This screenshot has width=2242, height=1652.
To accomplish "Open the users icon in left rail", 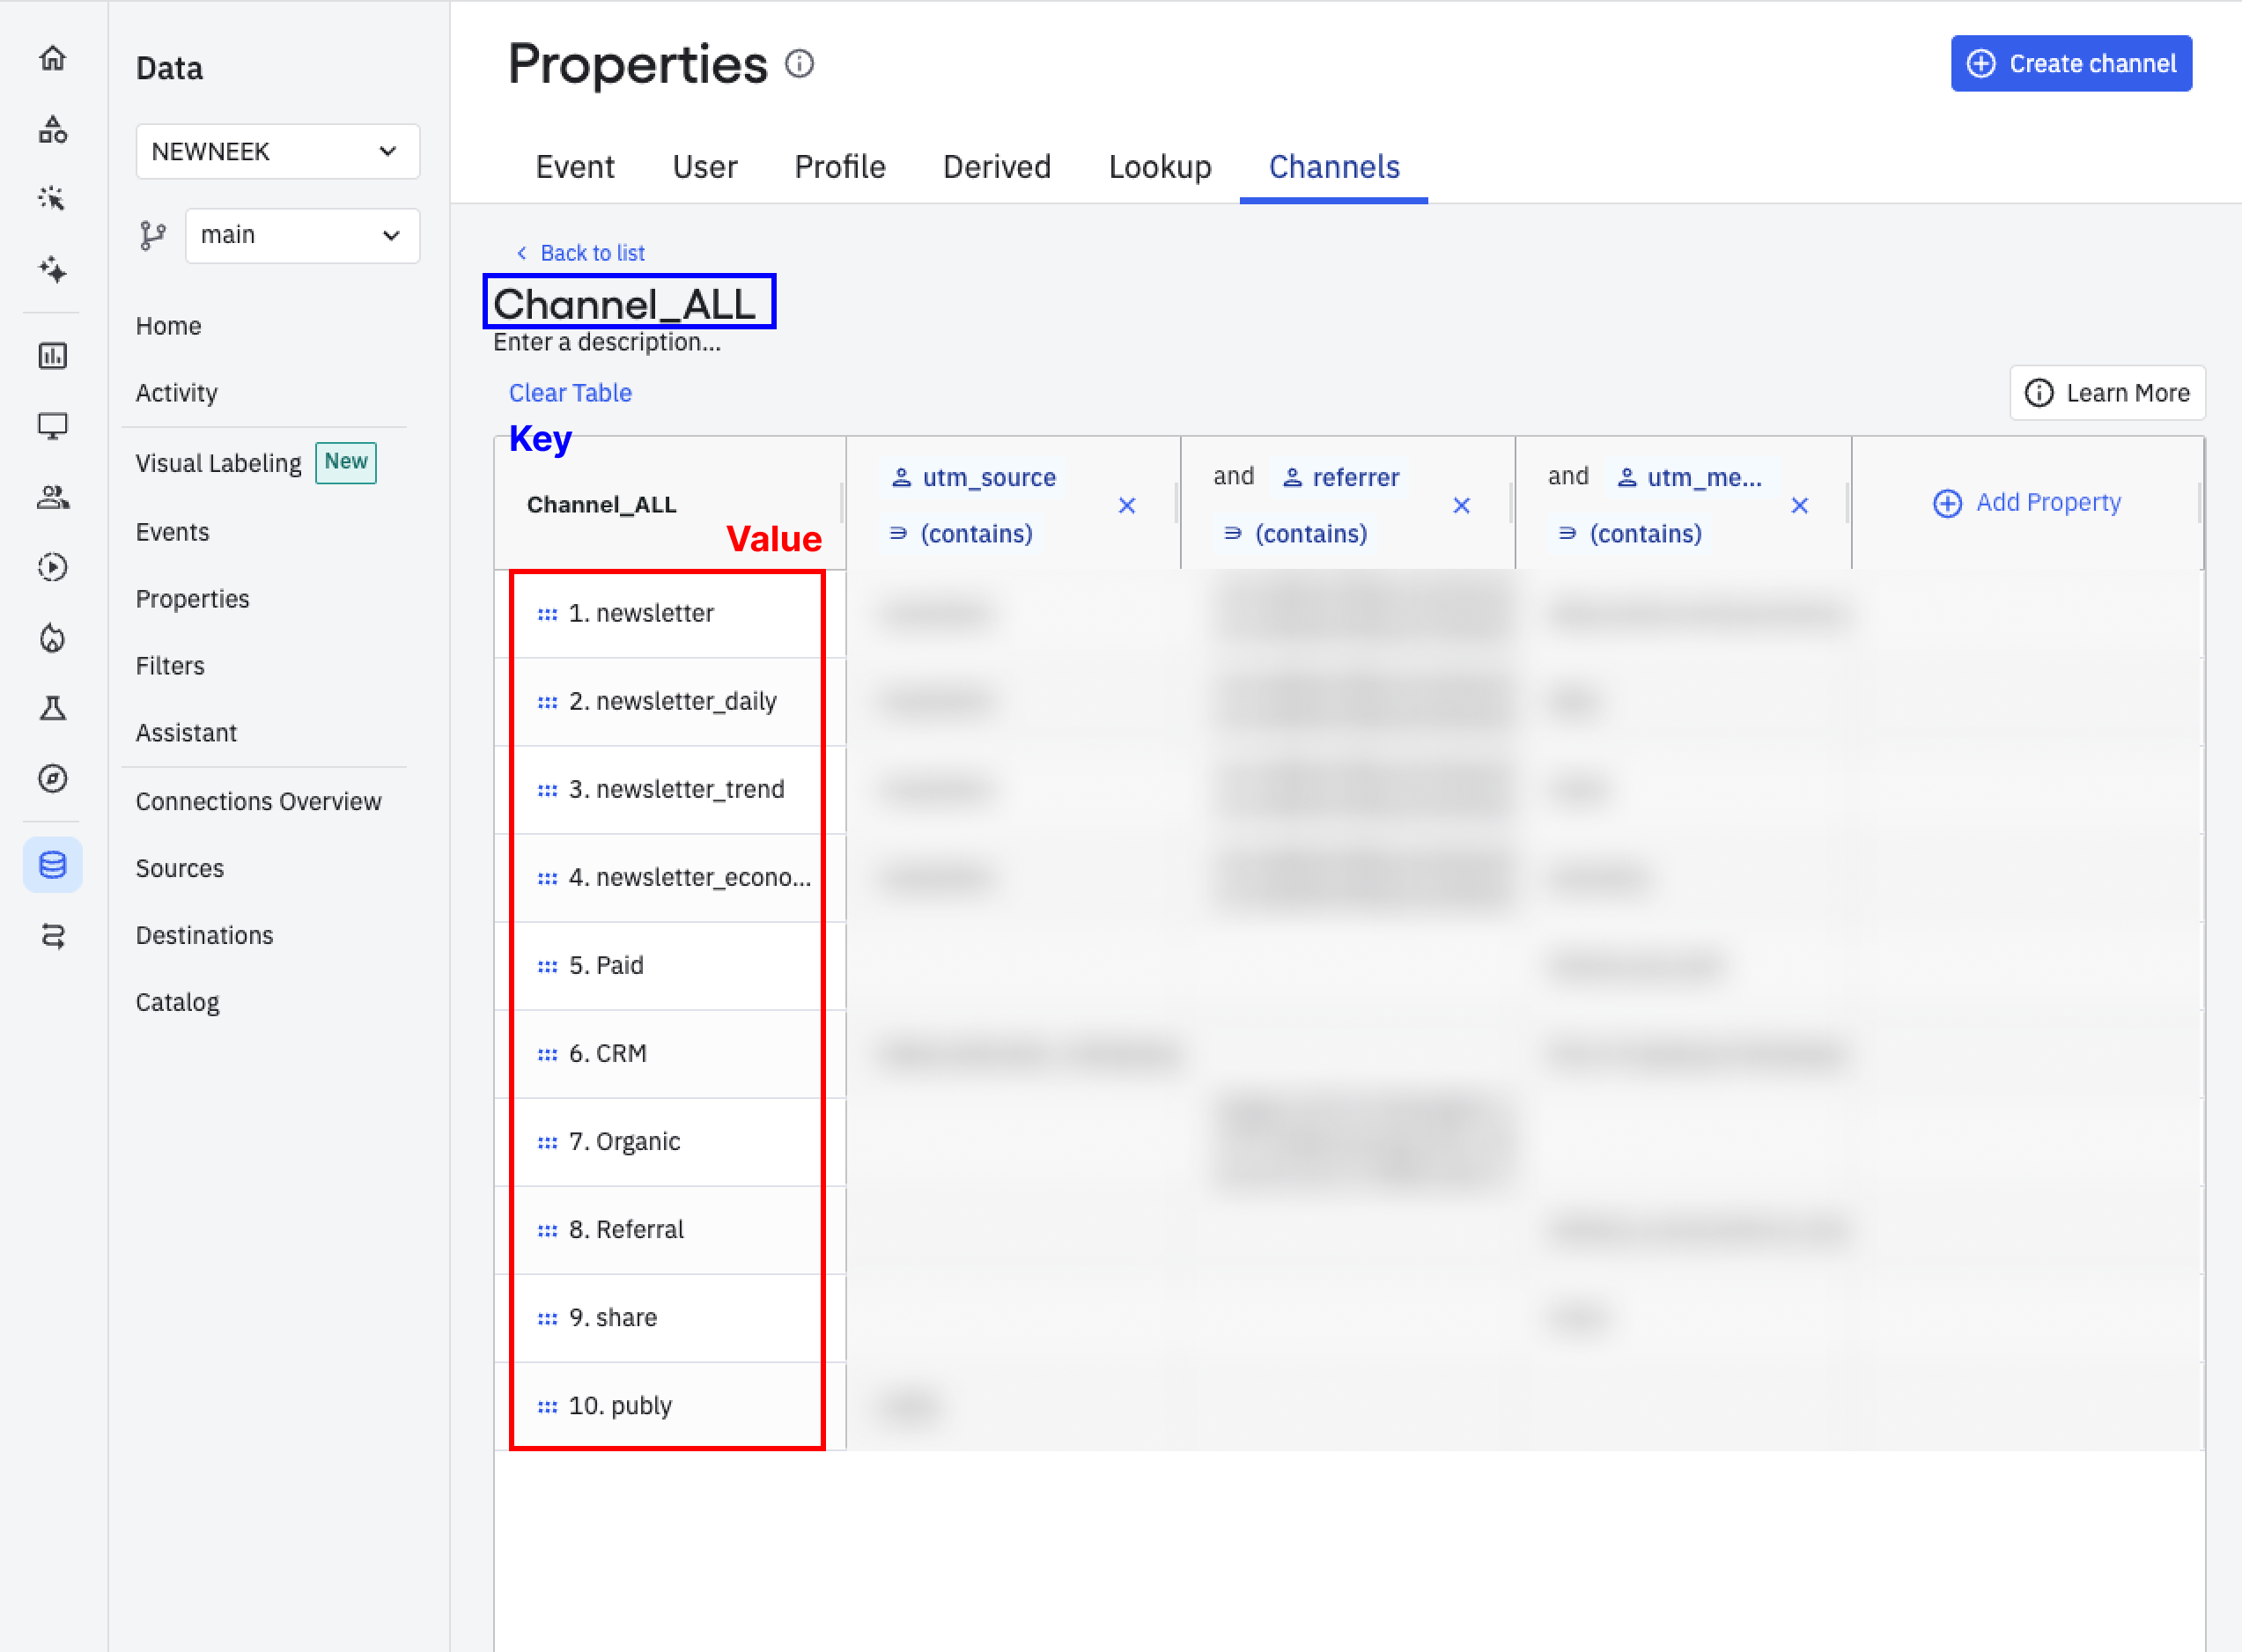I will click(x=53, y=497).
